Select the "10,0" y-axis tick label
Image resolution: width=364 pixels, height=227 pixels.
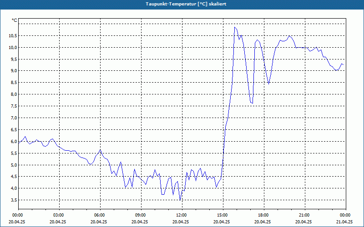(13, 48)
